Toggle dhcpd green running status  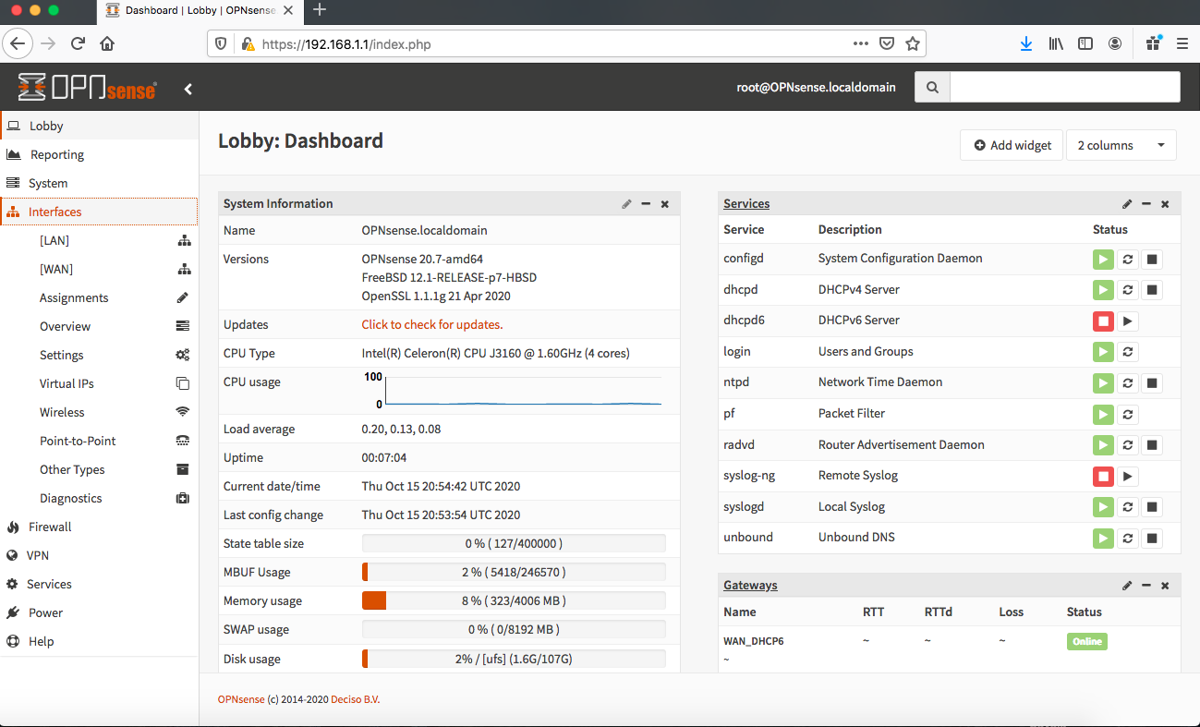pyautogui.click(x=1103, y=290)
